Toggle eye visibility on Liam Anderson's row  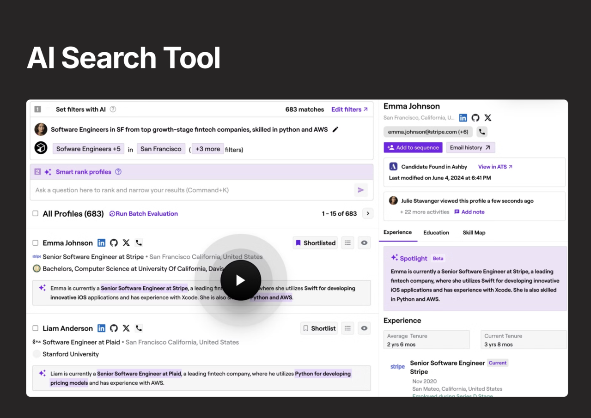pyautogui.click(x=364, y=328)
